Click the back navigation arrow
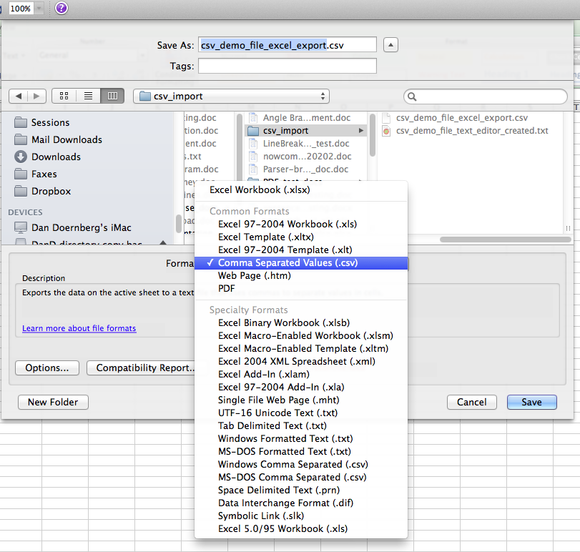 point(18,95)
